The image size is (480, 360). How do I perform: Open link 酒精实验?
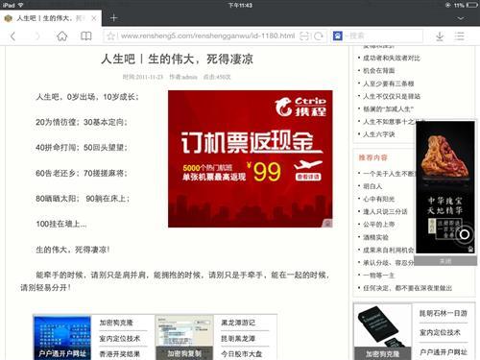375,237
